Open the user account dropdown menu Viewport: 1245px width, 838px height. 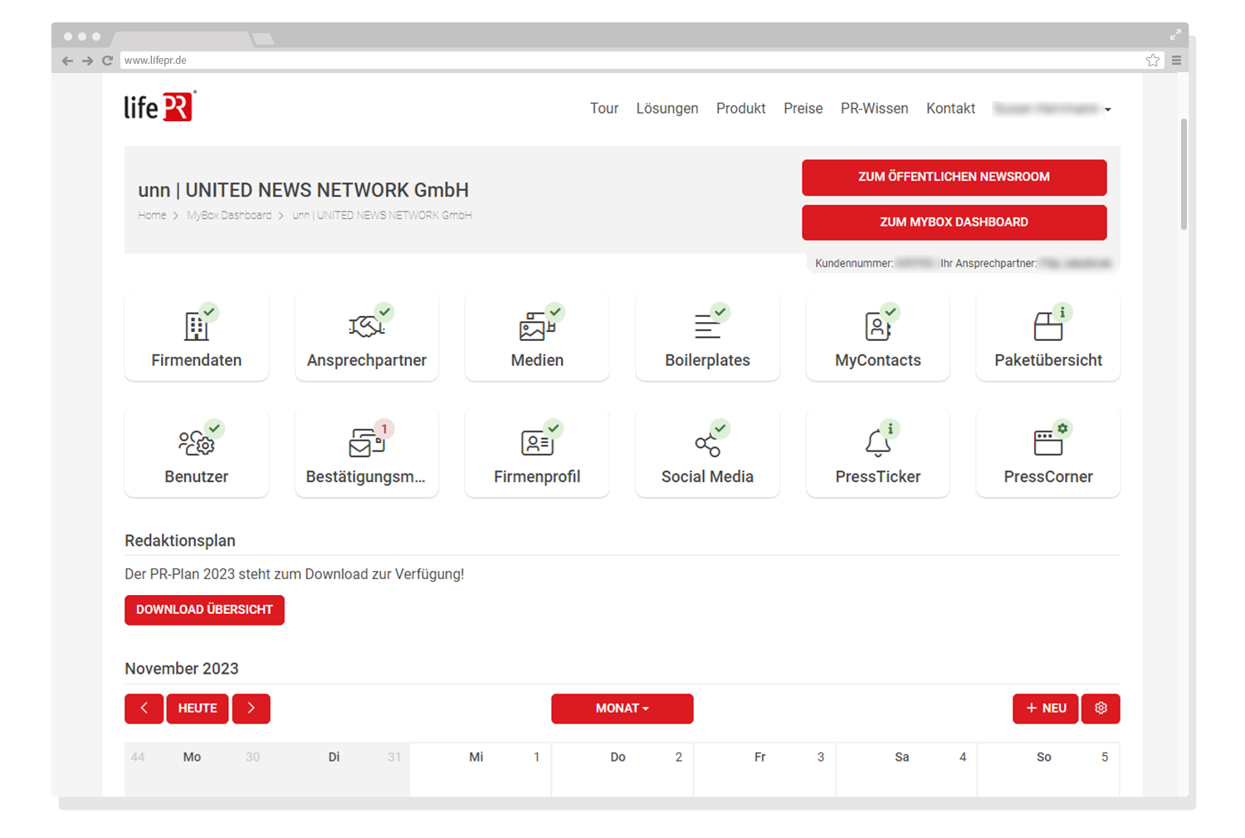(1052, 109)
